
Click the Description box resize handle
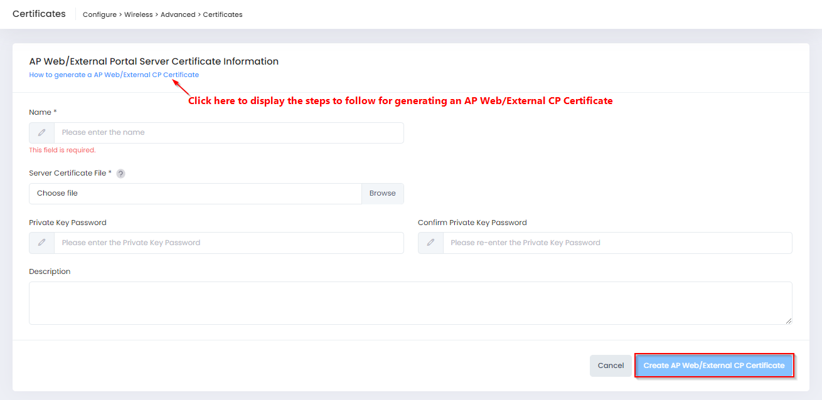tap(788, 320)
